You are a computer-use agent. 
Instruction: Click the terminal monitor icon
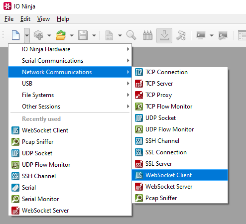click(x=201, y=35)
